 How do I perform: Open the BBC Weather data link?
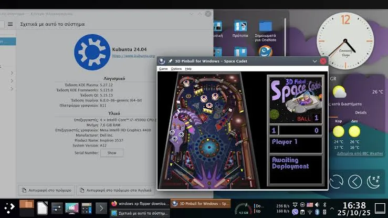click(360, 153)
